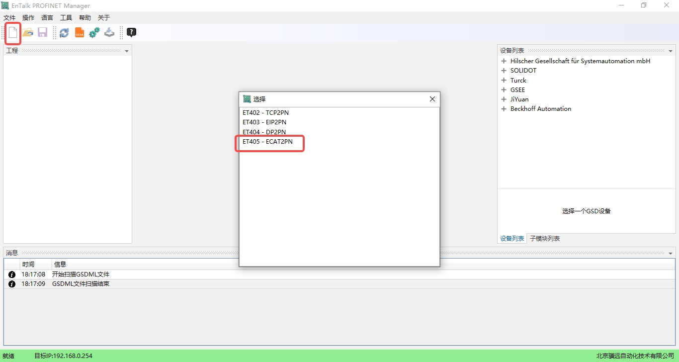Click the blue refresh arrows icon
The image size is (679, 362).
[x=64, y=33]
